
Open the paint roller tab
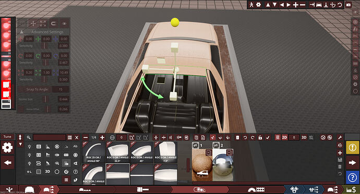(x=143, y=190)
